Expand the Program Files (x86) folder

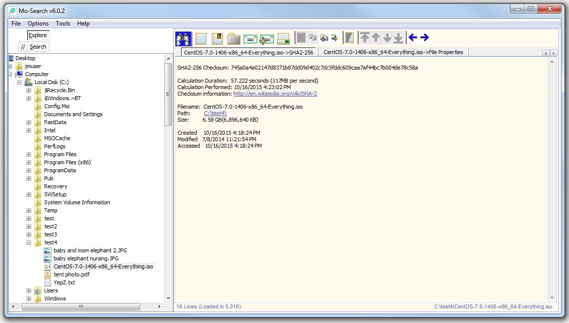pyautogui.click(x=29, y=163)
